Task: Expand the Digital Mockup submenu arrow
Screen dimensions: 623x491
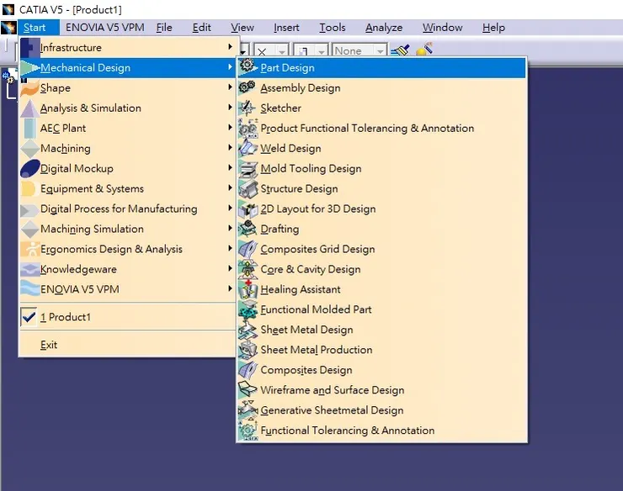Action: click(230, 168)
